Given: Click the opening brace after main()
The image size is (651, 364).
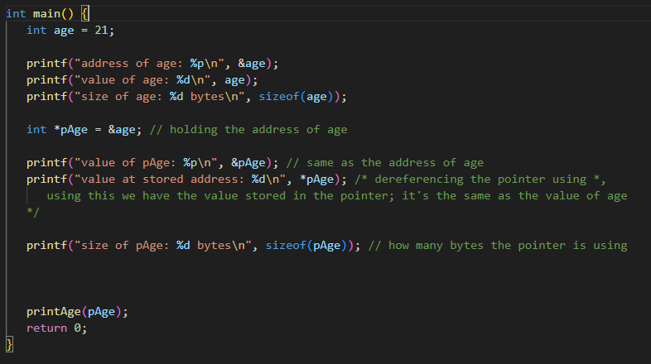Looking at the screenshot, I should point(84,14).
